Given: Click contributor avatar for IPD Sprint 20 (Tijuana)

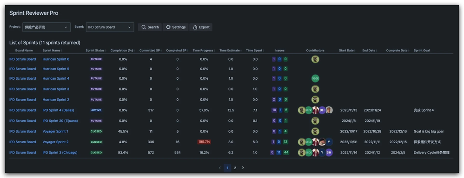Looking at the screenshot, I should tap(315, 121).
